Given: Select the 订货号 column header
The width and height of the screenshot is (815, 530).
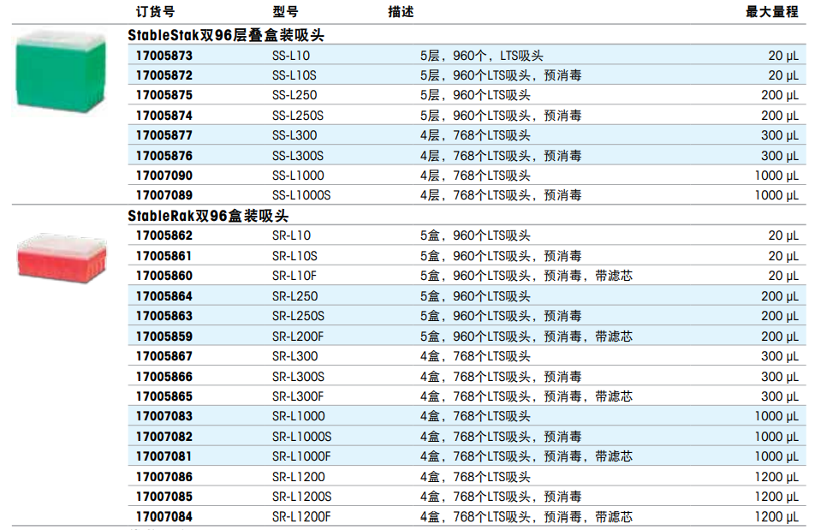Looking at the screenshot, I should 156,11.
